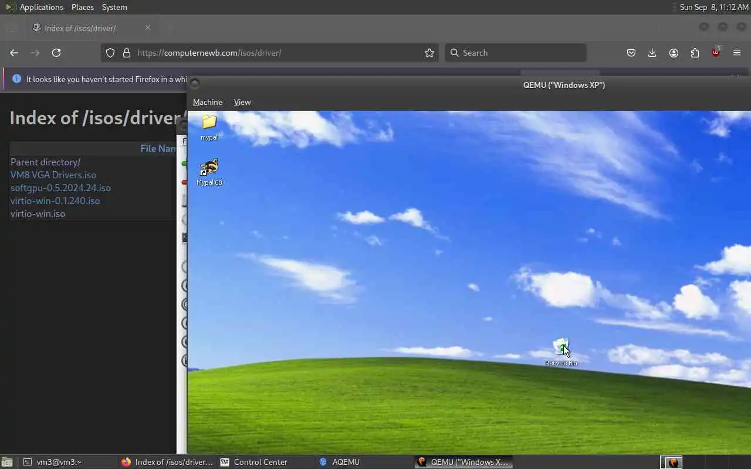Viewport: 751px width, 469px height.
Task: Sort by the File Name column header
Action: tap(158, 148)
